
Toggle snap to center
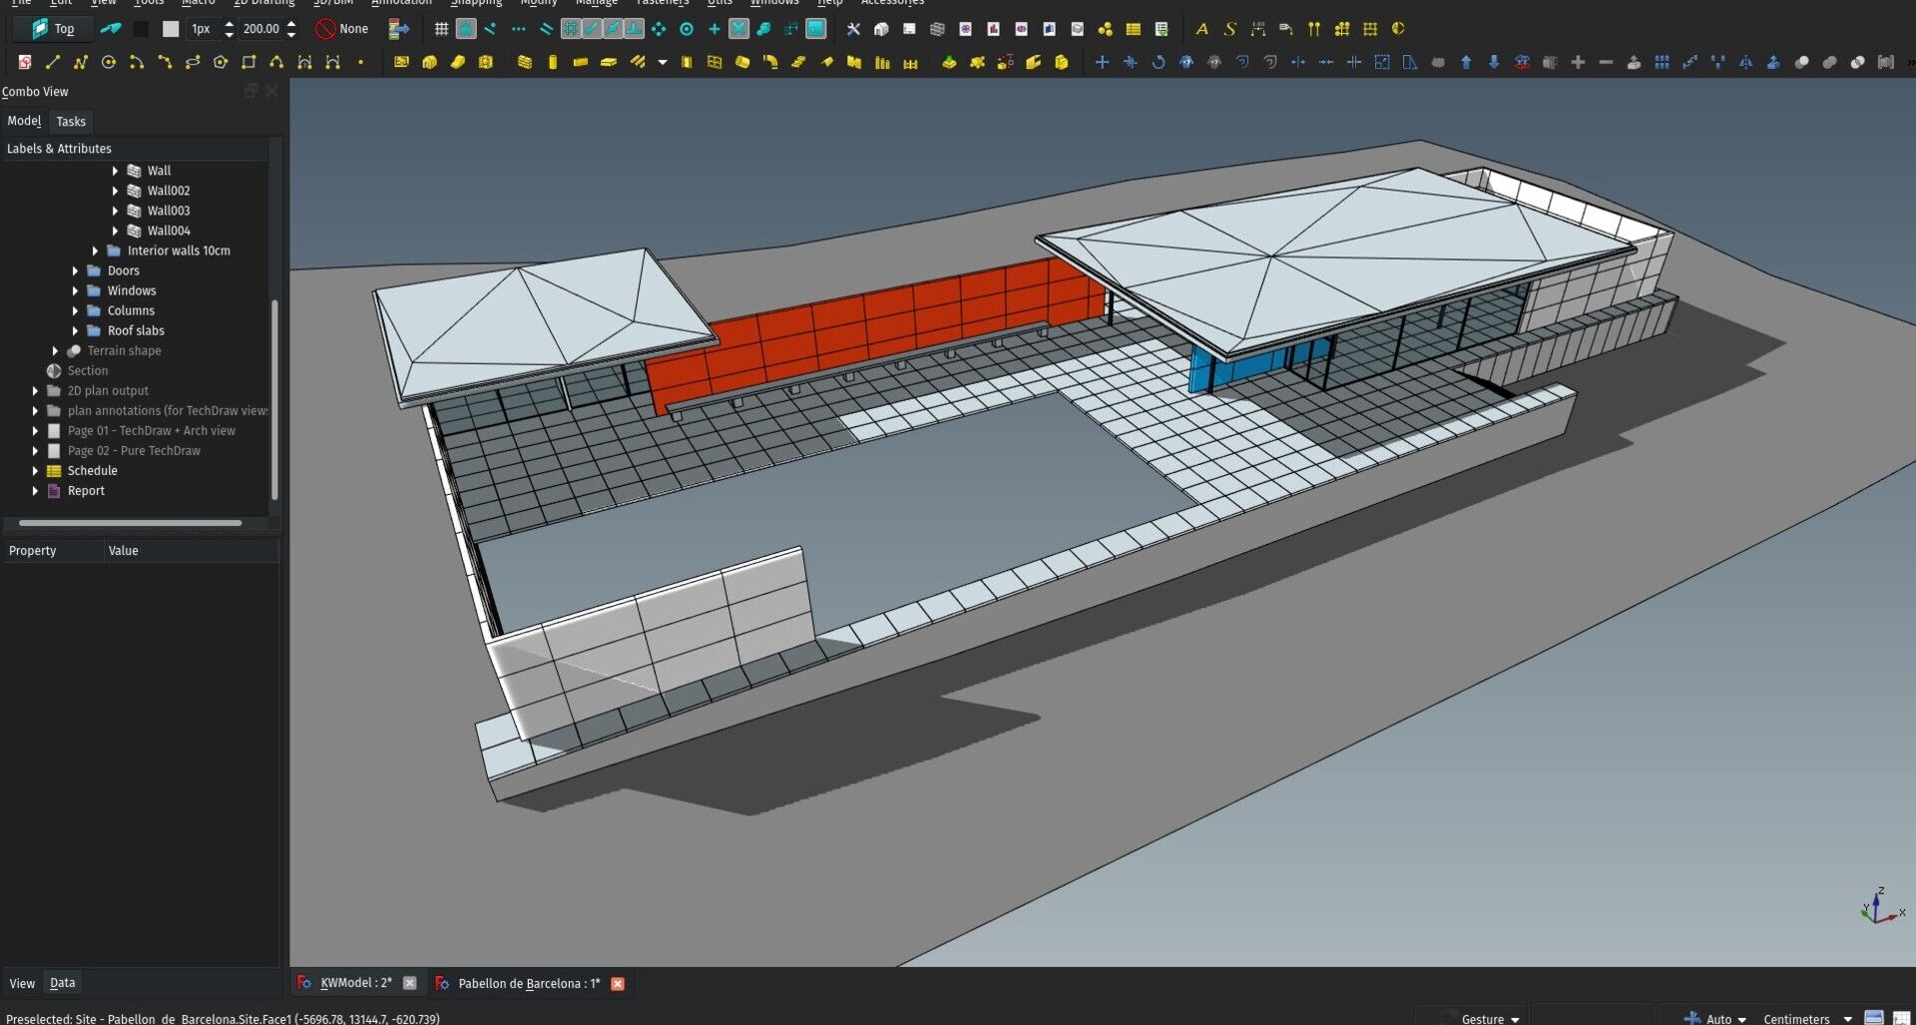pyautogui.click(x=687, y=29)
